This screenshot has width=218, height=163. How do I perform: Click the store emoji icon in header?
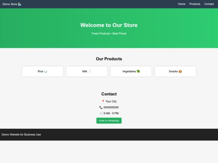click(x=20, y=4)
